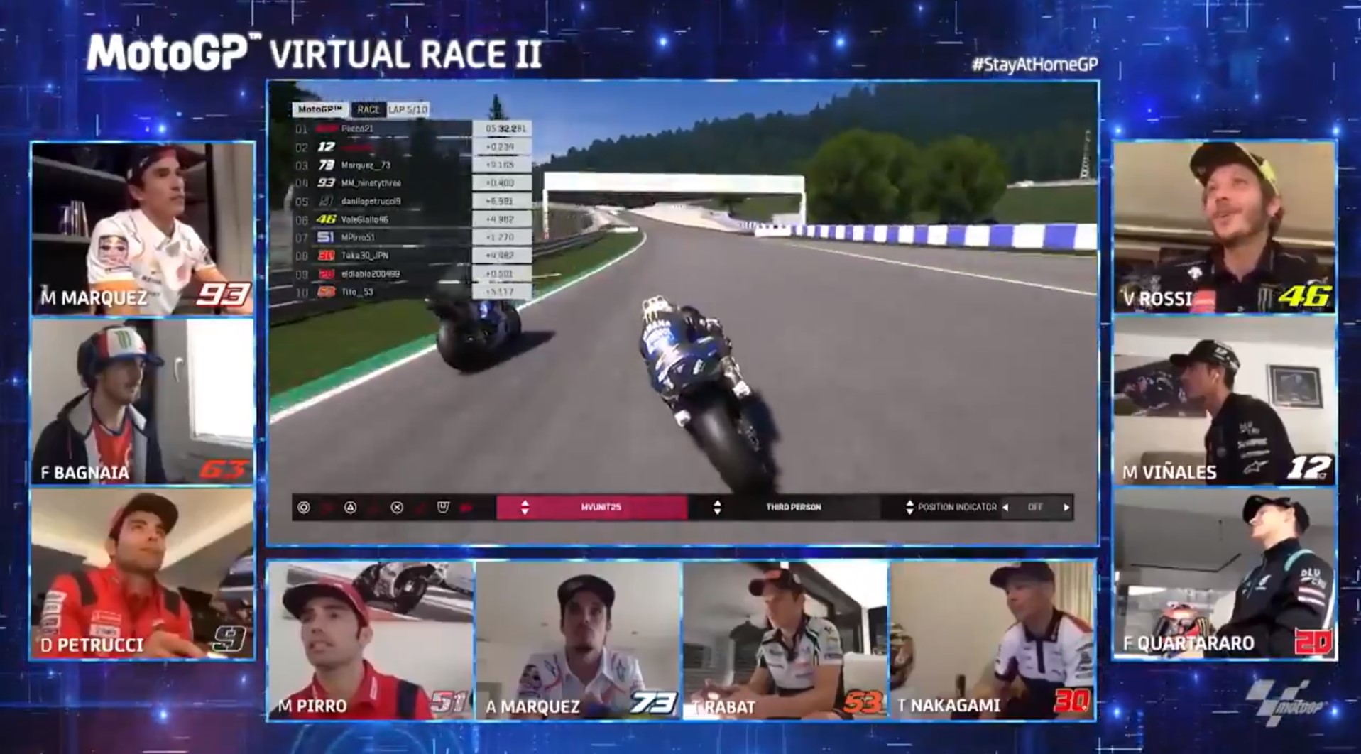Screen dimensions: 1361x754
Task: Click the position indicator OFF value
Action: pos(1035,507)
